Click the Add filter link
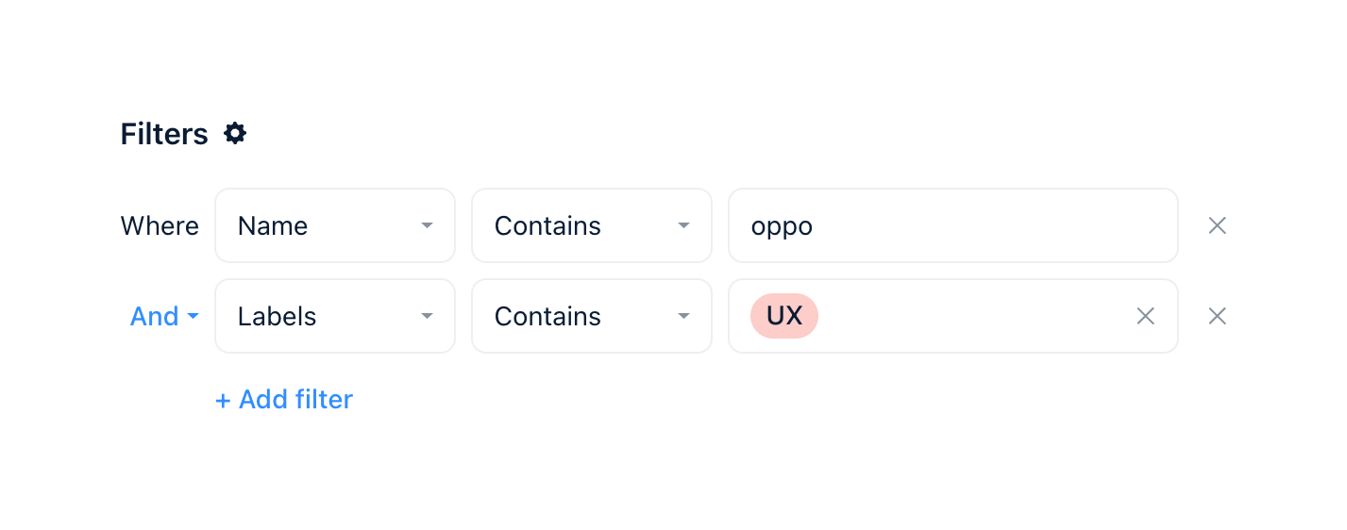Image resolution: width=1347 pixels, height=530 pixels. 295,400
